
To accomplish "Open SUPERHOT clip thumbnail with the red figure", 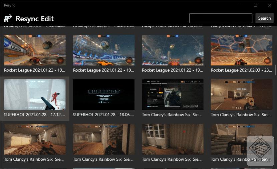I will 35,95.
